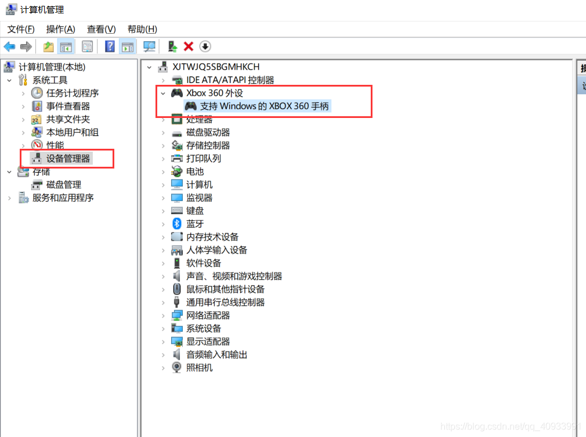
Task: Open the 帮助(H) menu
Action: (142, 29)
